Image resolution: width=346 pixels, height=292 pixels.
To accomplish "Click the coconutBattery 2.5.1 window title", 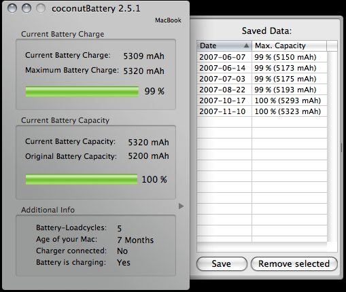I will click(96, 9).
